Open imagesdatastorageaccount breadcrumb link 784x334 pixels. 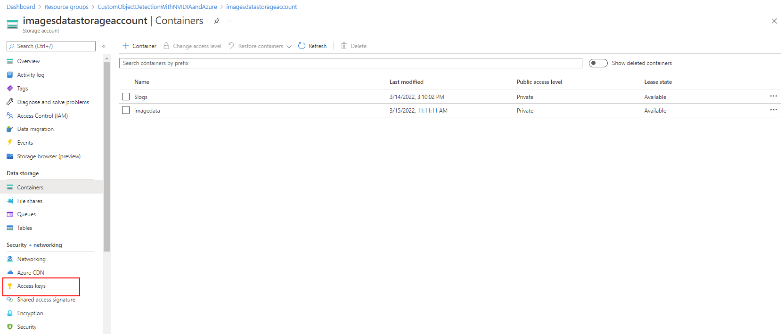pos(261,7)
